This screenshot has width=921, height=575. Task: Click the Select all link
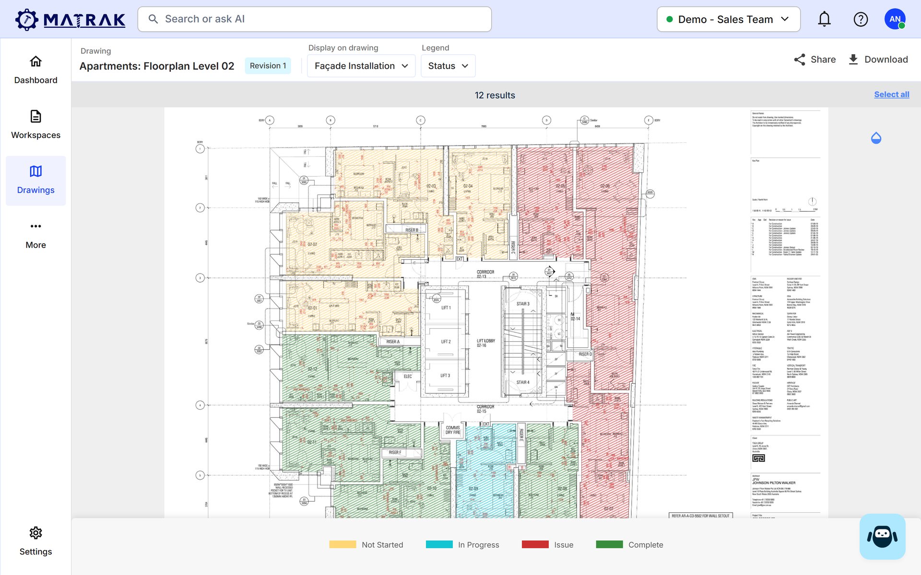click(891, 94)
